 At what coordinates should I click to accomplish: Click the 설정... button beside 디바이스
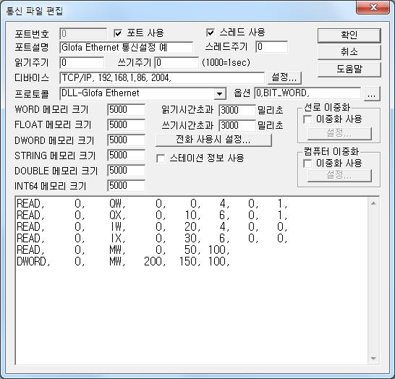pyautogui.click(x=284, y=77)
